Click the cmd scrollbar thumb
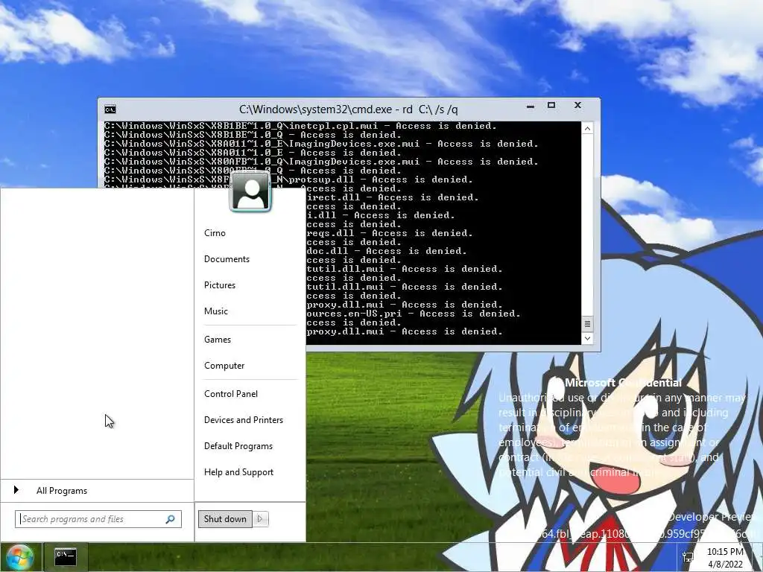 587,324
